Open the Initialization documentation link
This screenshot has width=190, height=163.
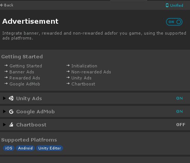[x=84, y=66]
